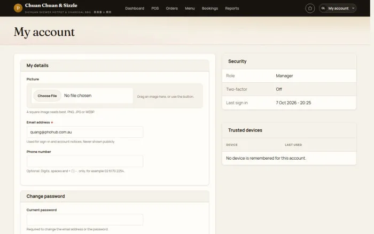Click the round P logo badge

[x=18, y=8]
